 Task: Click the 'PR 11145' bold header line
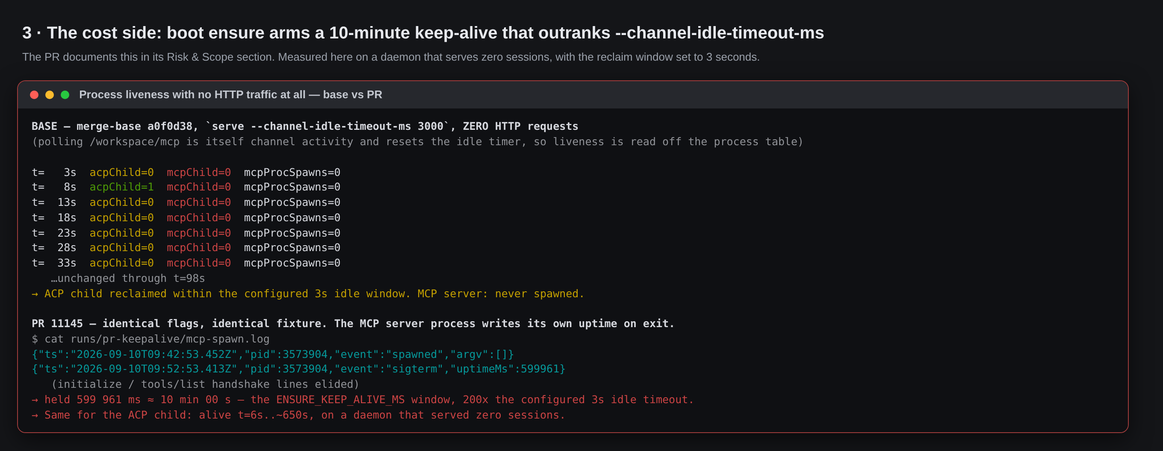353,323
